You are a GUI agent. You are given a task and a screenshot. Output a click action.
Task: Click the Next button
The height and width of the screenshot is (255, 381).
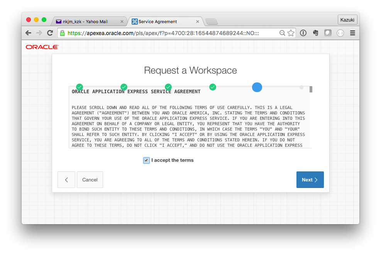(310, 180)
